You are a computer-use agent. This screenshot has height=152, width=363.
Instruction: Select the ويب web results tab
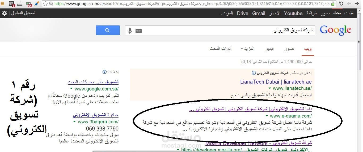click(x=308, y=49)
